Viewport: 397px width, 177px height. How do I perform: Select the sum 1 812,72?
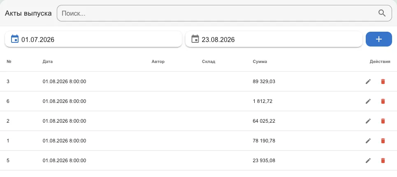click(262, 101)
